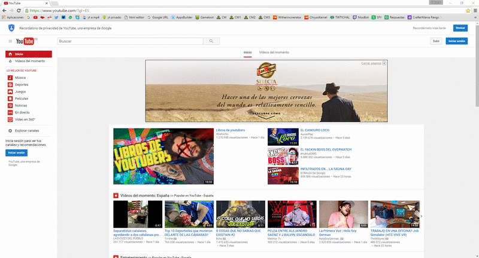
Task: Click the YouTube browser tab
Action: pyautogui.click(x=26, y=3)
